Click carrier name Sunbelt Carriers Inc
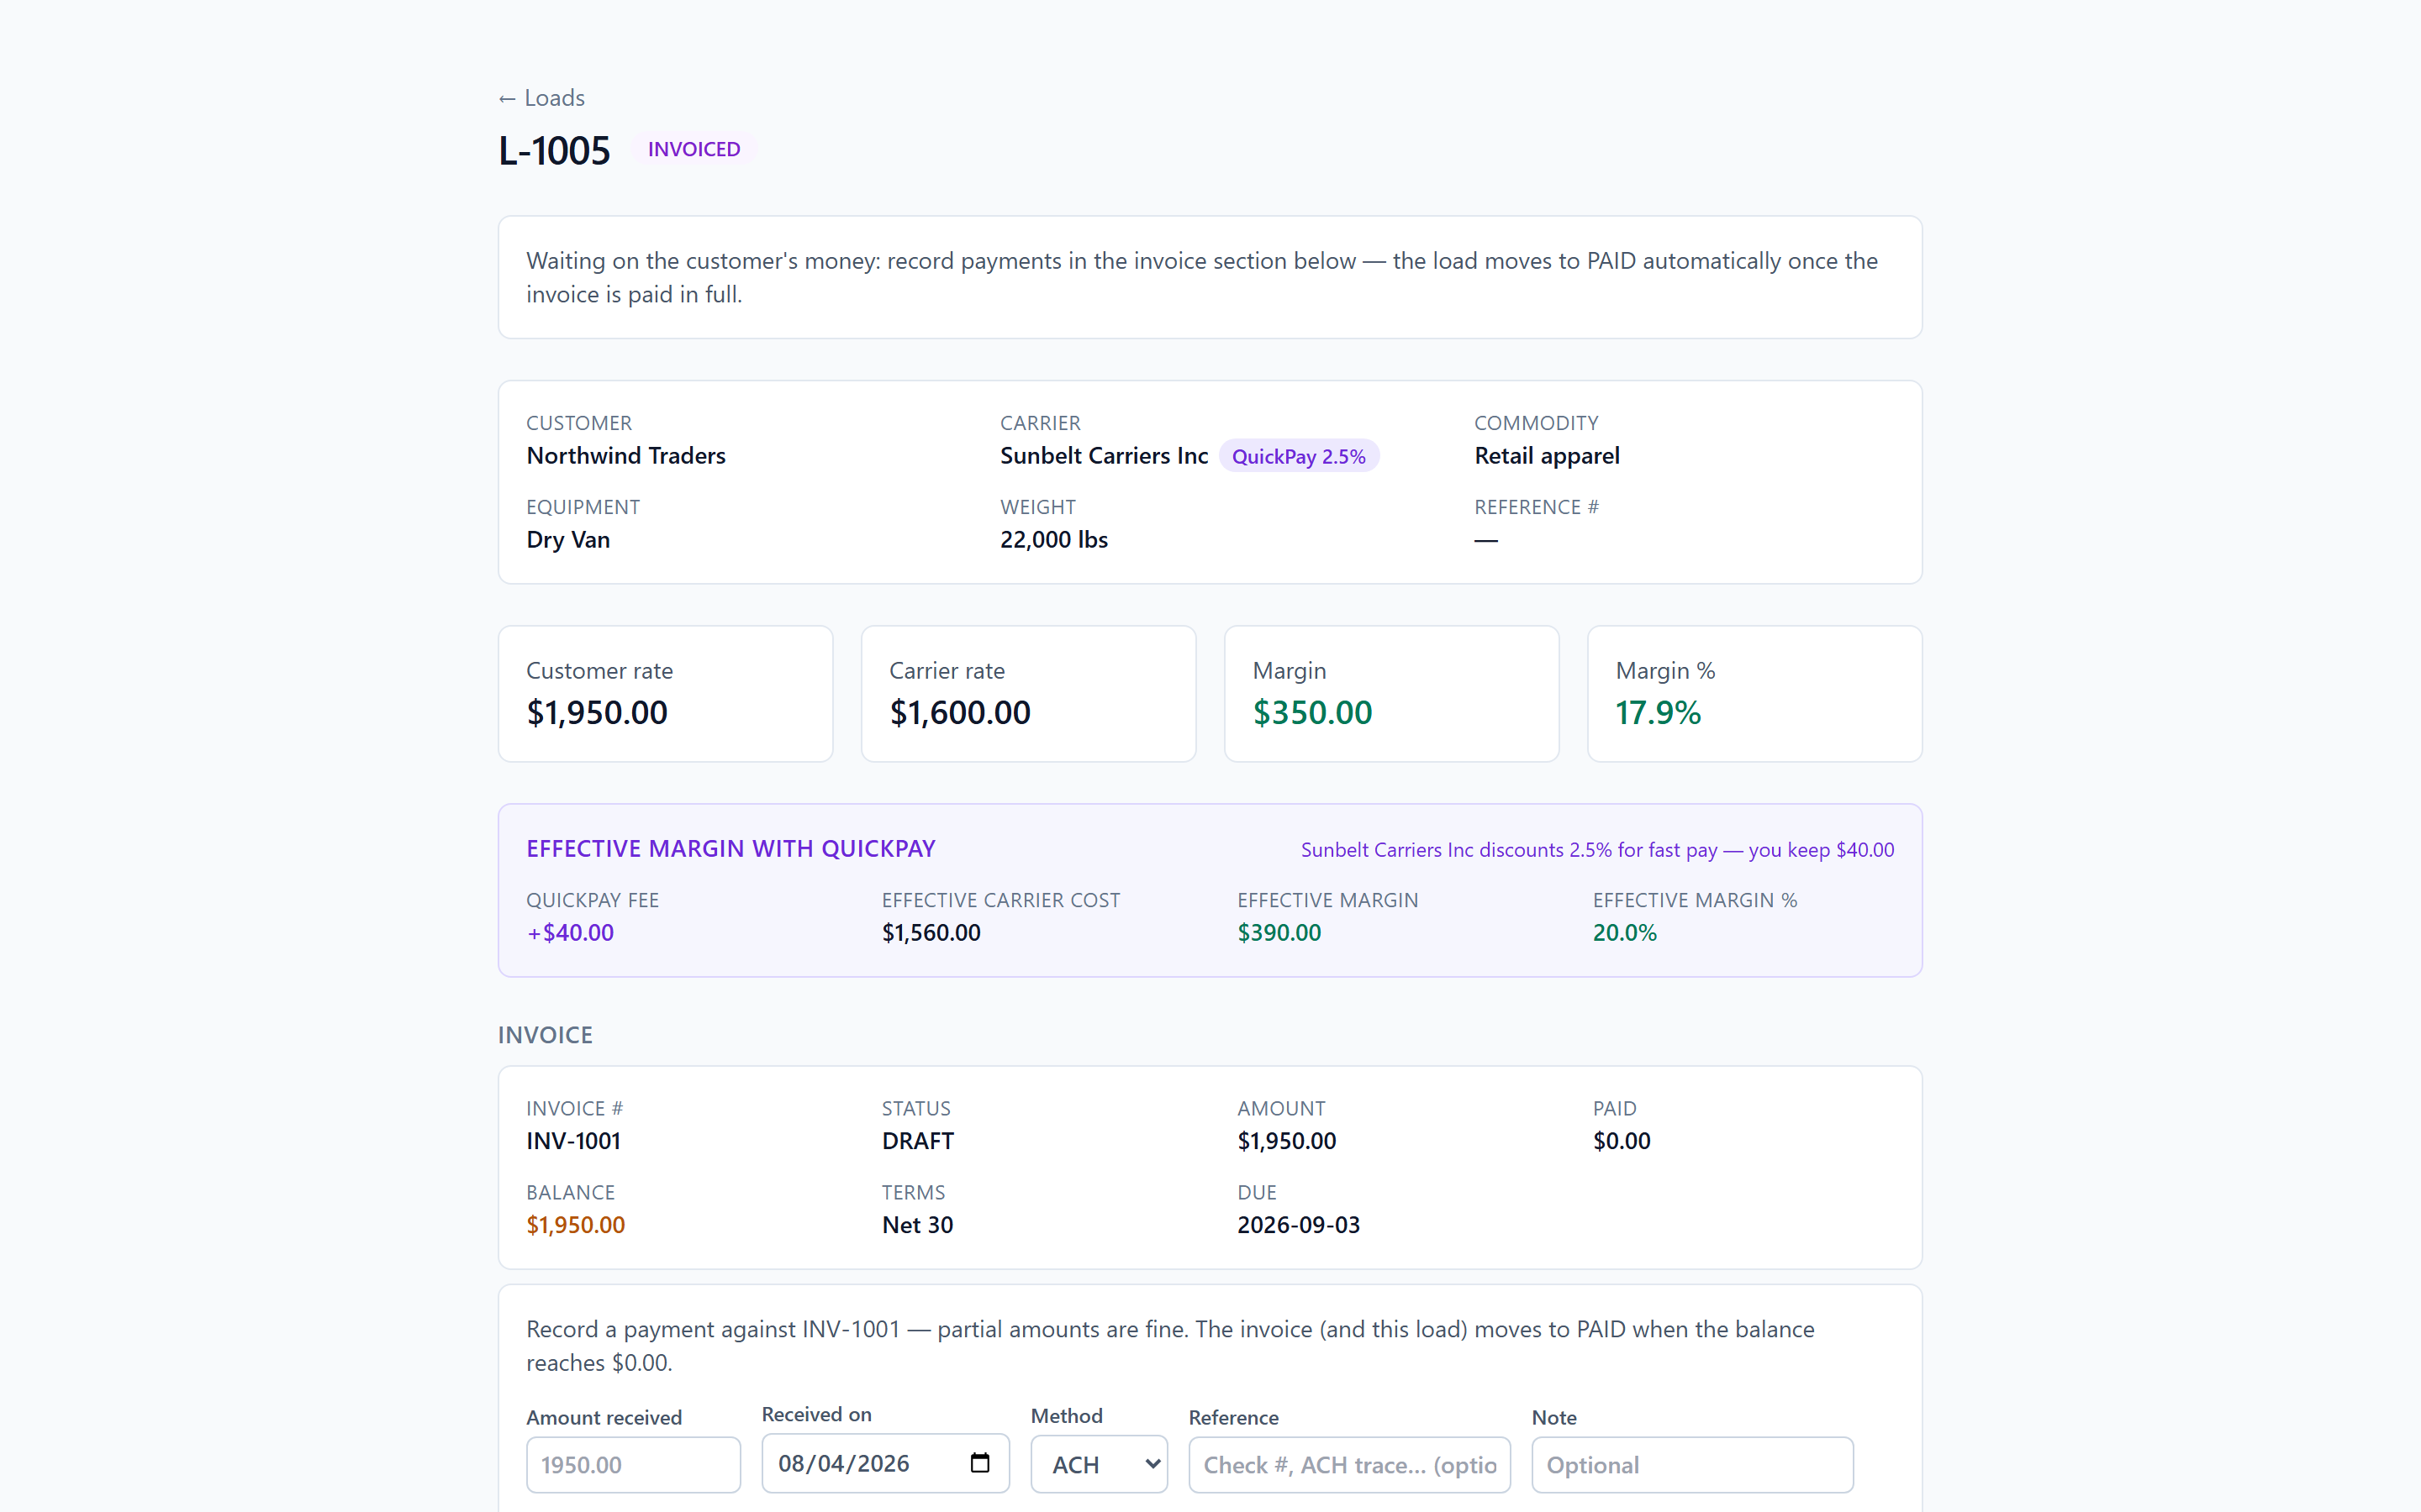The width and height of the screenshot is (2421, 1512). [x=1104, y=456]
